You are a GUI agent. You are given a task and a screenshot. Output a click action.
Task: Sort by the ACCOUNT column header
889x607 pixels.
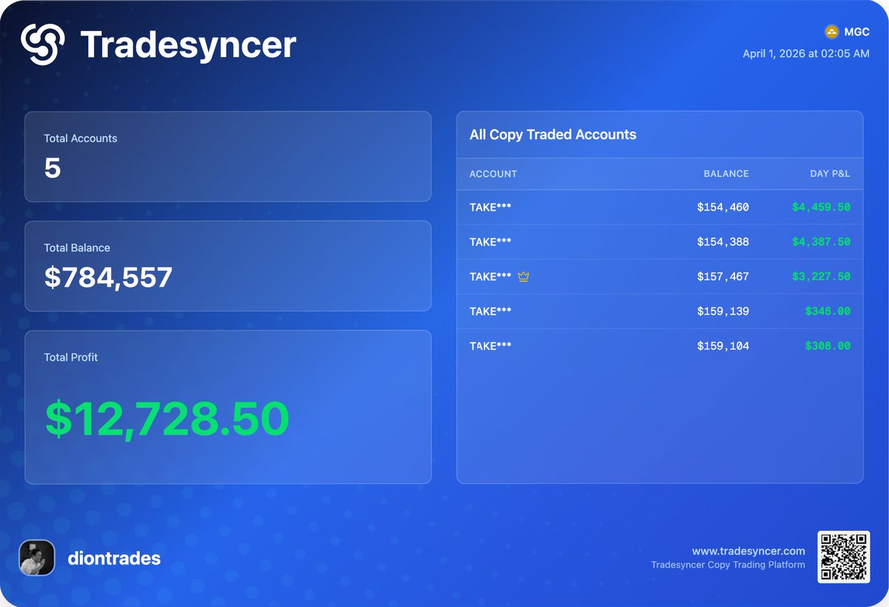tap(493, 174)
